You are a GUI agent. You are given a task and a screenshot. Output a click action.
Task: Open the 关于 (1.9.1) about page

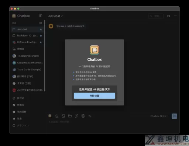27,125
